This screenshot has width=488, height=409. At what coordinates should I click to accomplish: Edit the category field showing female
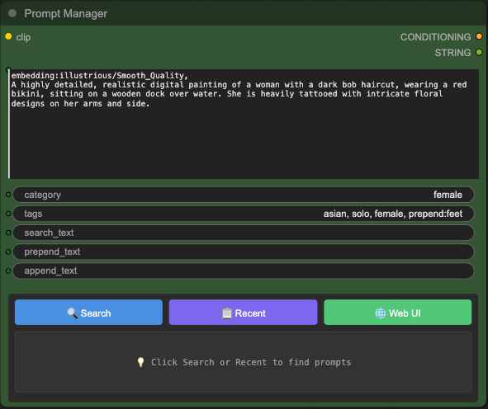point(244,195)
